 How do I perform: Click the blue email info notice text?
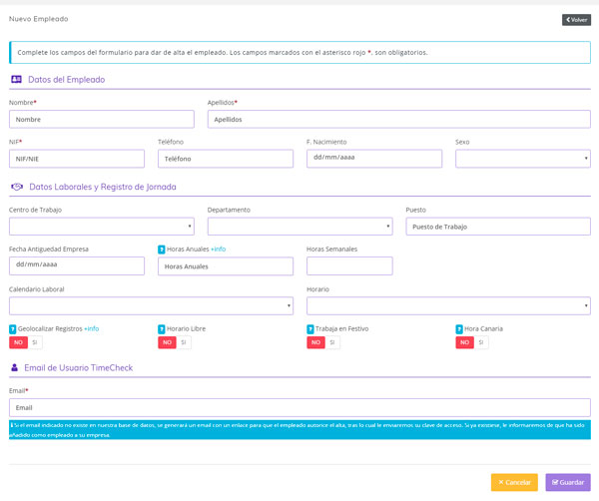[299, 430]
